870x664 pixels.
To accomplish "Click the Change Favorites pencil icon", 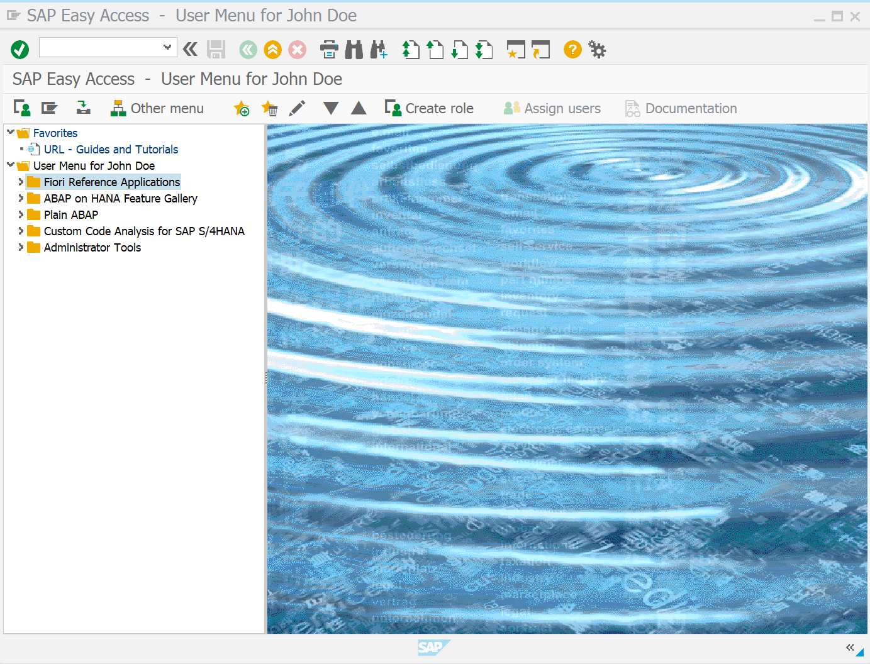I will [x=297, y=108].
